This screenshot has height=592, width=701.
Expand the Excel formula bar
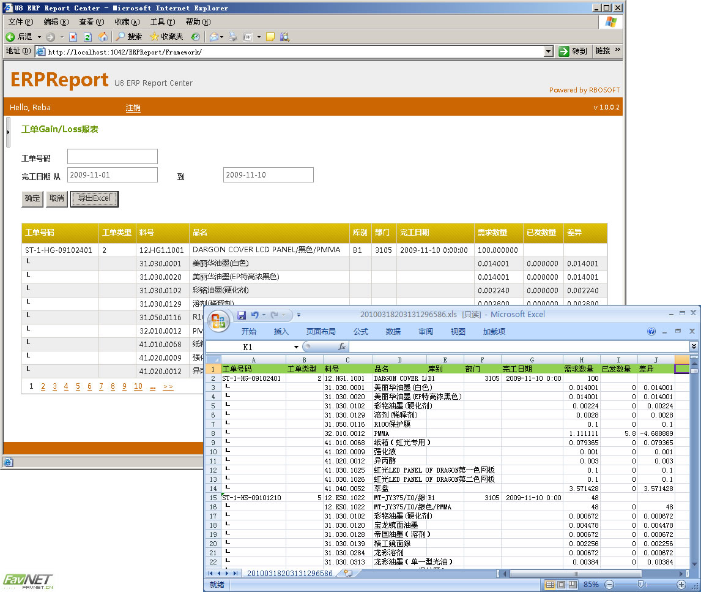point(694,346)
